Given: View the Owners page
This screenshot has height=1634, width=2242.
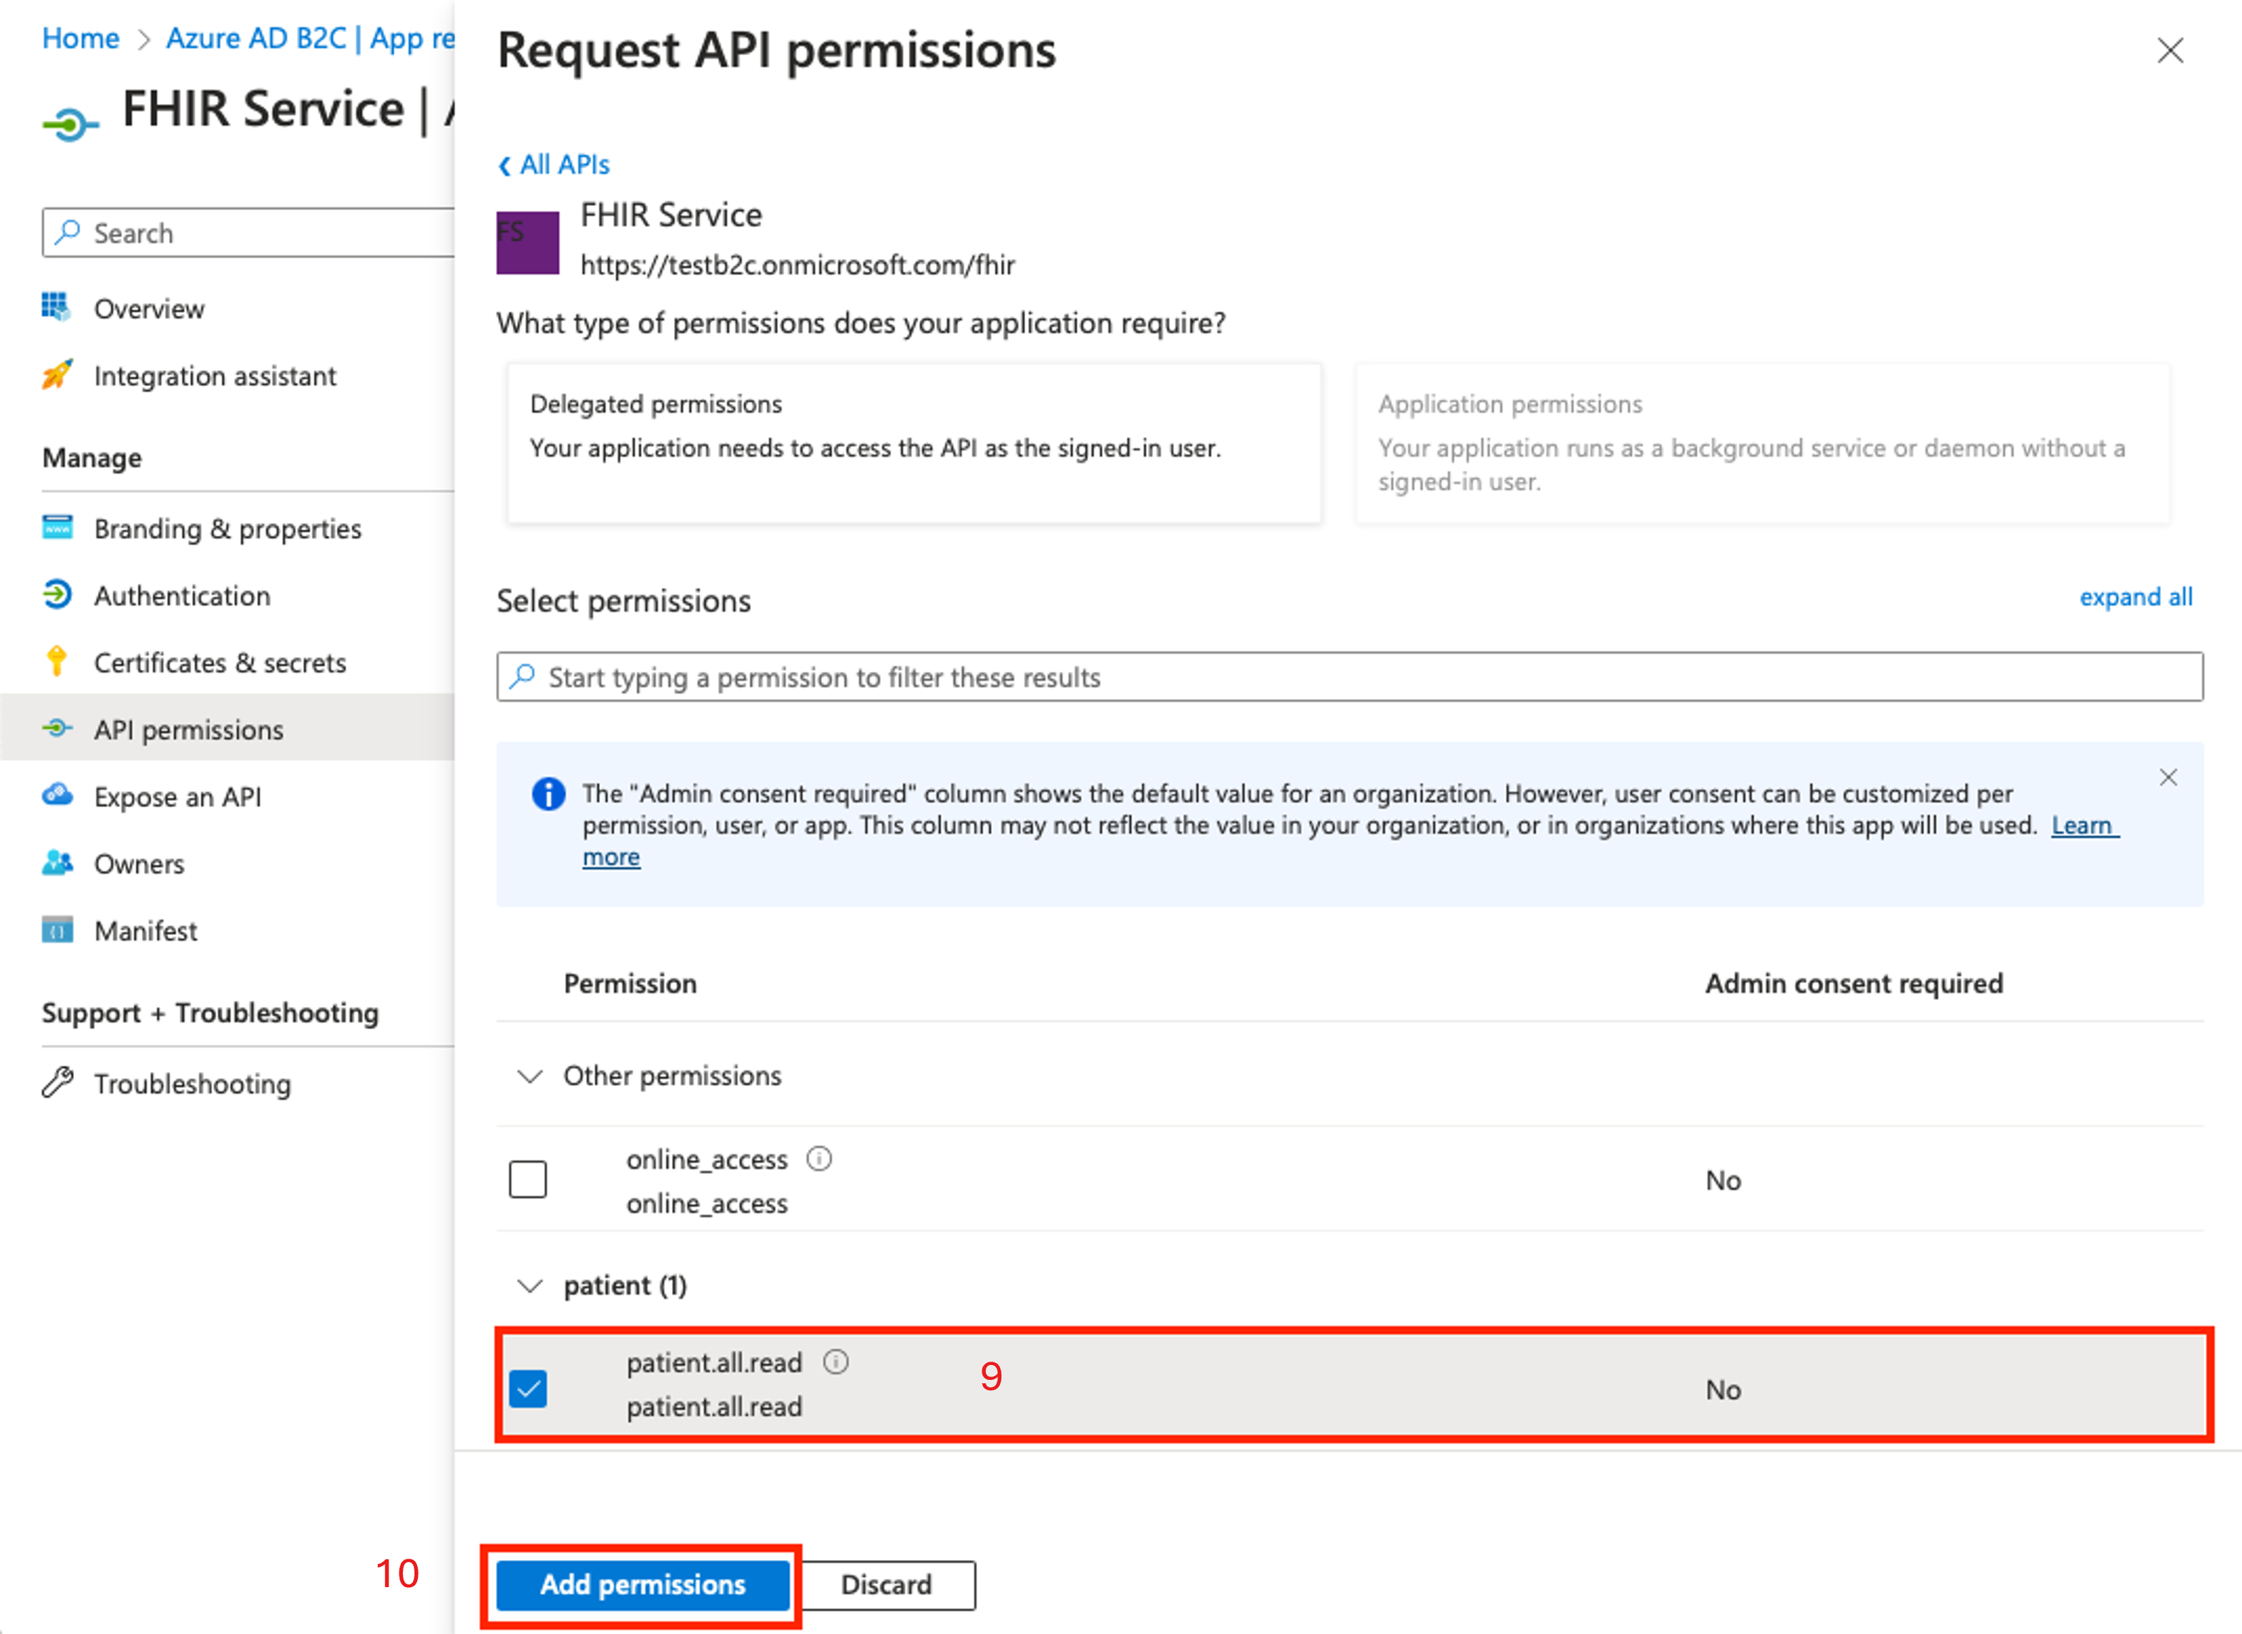Looking at the screenshot, I should click(139, 864).
